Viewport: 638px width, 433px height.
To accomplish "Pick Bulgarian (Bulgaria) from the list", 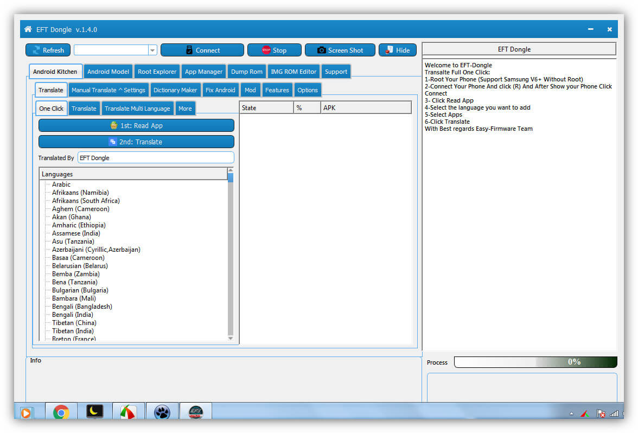I will [x=80, y=290].
